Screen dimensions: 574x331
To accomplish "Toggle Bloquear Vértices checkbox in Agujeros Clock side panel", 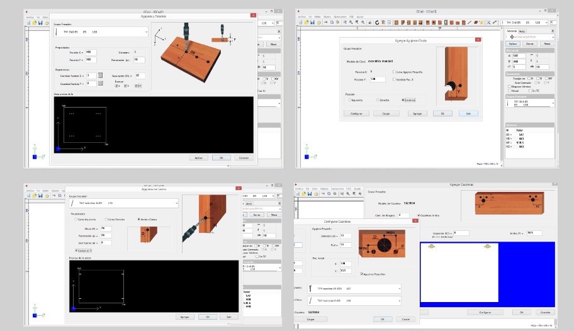I will click(509, 86).
